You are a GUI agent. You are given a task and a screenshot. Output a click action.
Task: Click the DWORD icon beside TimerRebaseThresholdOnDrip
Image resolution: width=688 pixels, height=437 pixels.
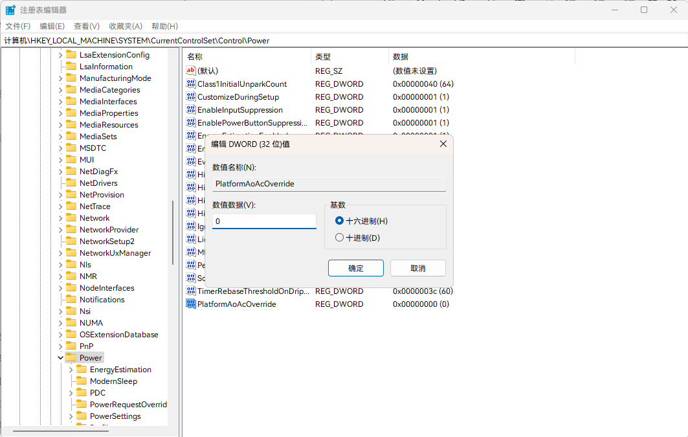point(191,291)
